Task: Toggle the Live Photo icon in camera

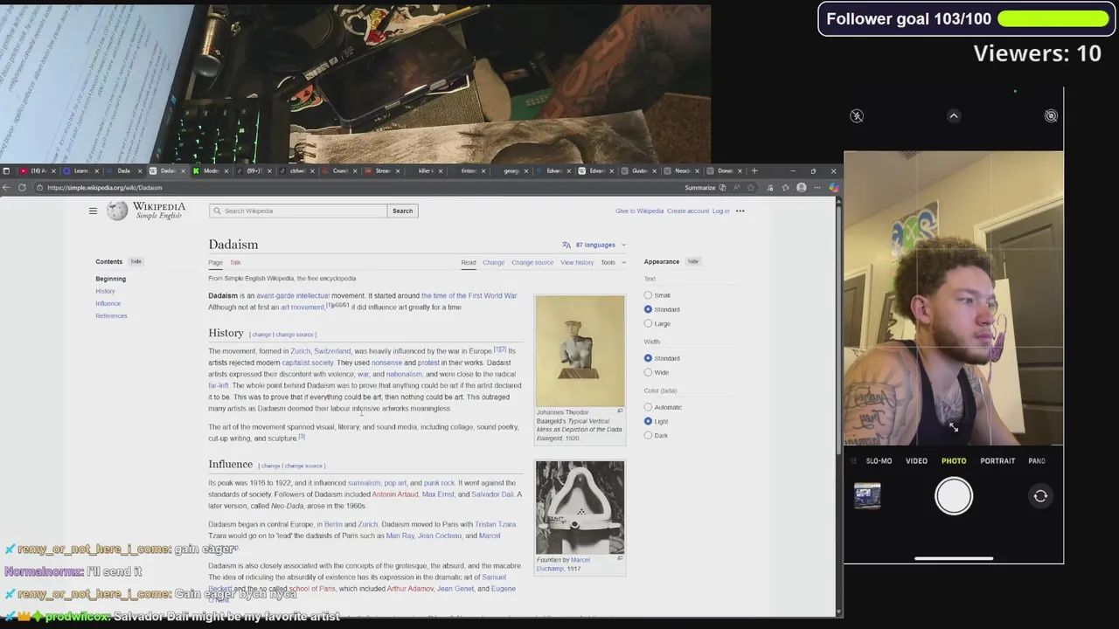Action: 1051,116
